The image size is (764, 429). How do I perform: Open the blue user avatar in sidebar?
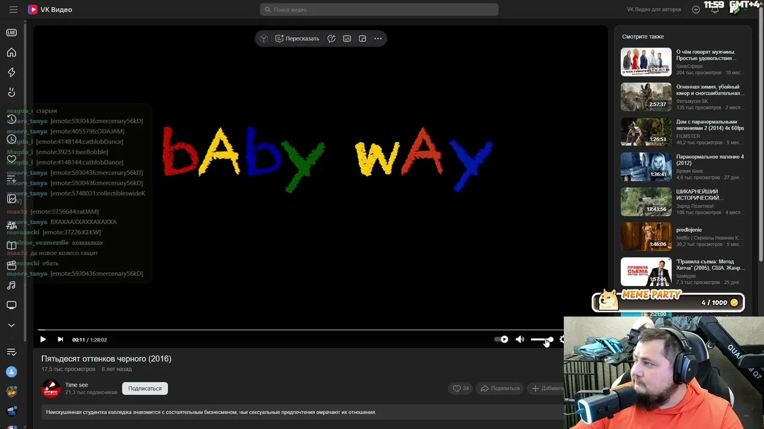coord(11,372)
